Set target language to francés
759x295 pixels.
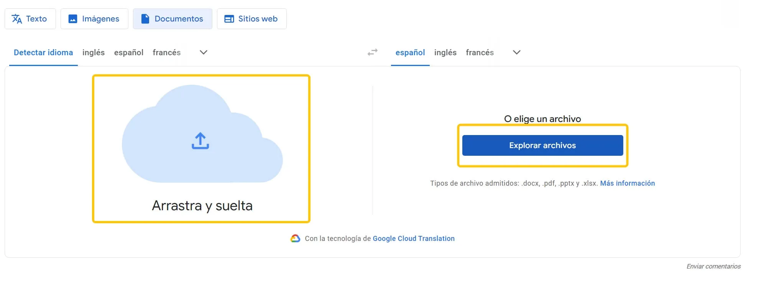[x=480, y=53]
